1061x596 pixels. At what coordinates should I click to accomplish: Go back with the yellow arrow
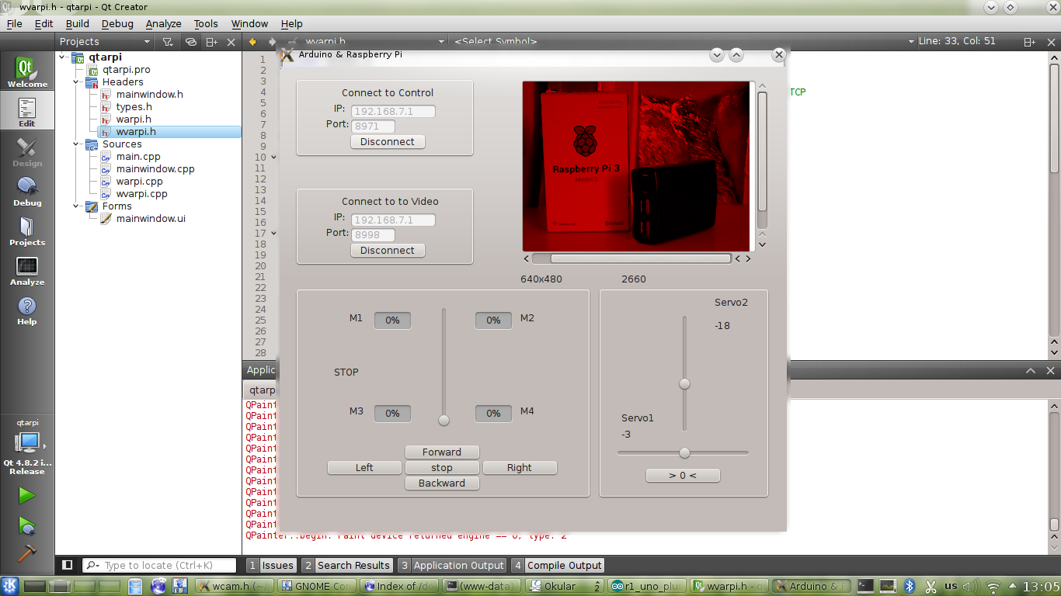coord(252,42)
